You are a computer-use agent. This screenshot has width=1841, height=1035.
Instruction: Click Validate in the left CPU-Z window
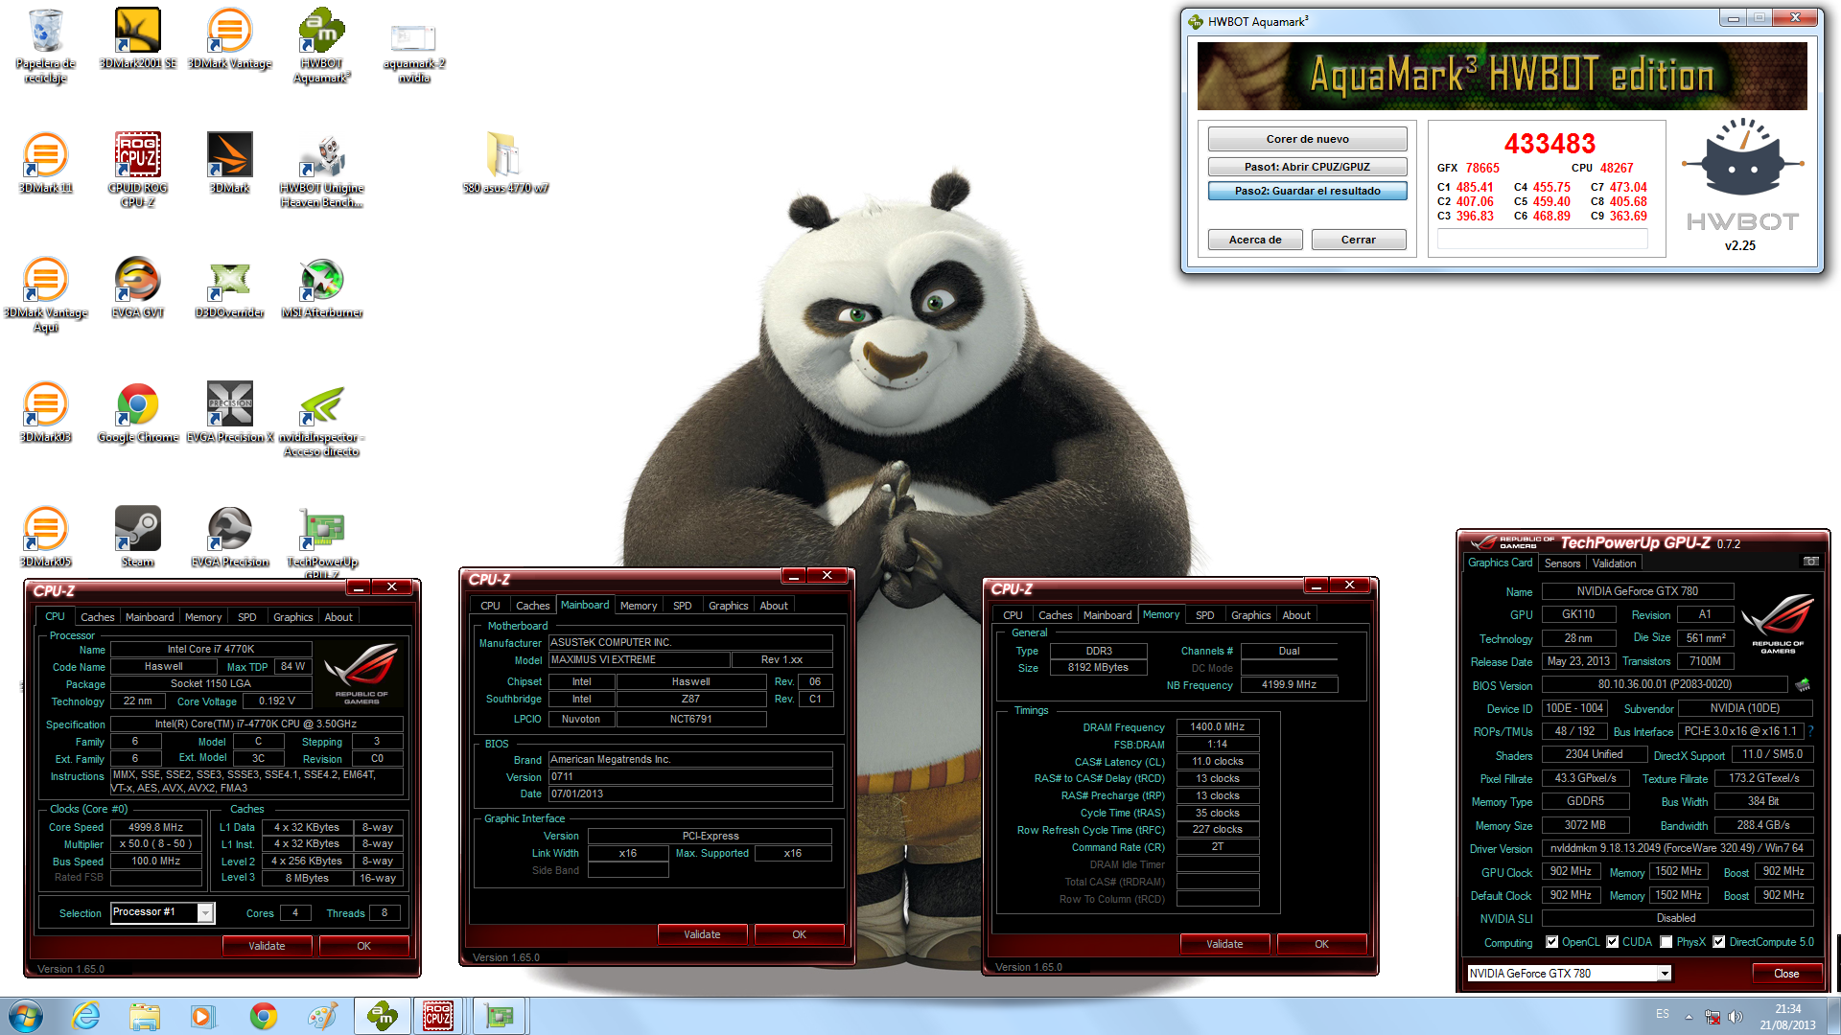click(267, 946)
